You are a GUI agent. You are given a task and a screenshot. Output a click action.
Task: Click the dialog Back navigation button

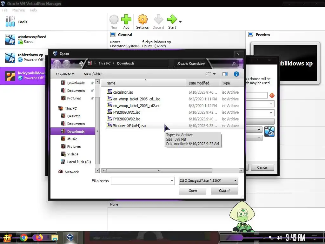(57, 64)
